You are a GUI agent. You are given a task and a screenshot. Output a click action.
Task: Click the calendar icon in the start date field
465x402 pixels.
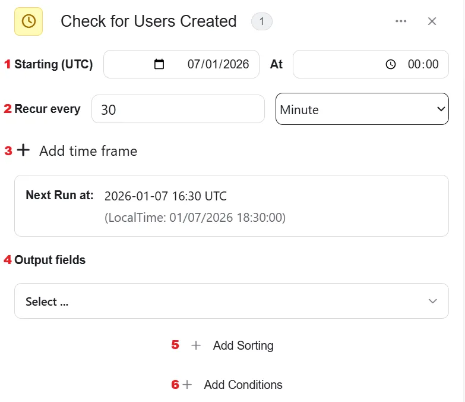[159, 64]
